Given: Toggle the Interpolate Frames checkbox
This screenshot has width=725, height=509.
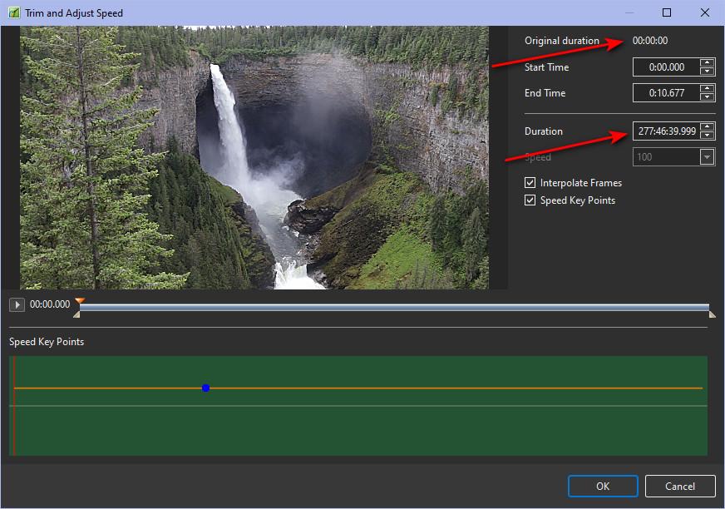Looking at the screenshot, I should click(530, 183).
